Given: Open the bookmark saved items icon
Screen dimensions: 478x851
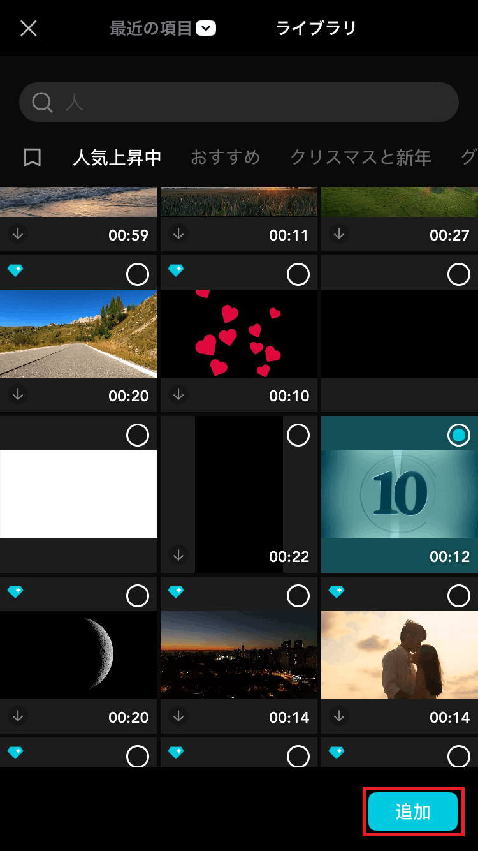Looking at the screenshot, I should pyautogui.click(x=33, y=158).
